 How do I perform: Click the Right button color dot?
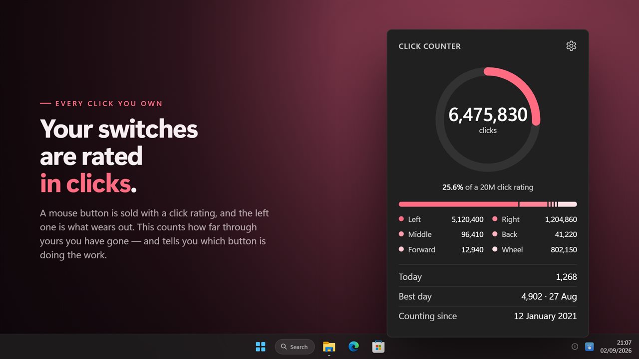(x=495, y=219)
